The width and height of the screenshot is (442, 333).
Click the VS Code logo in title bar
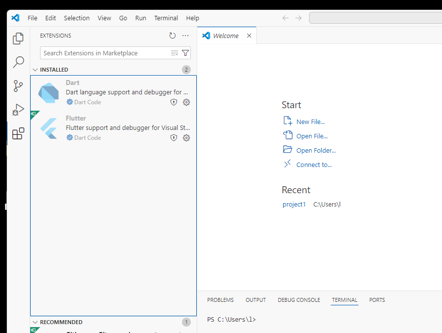15,18
